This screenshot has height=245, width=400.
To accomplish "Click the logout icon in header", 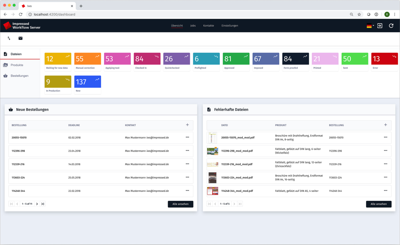I will click(380, 26).
